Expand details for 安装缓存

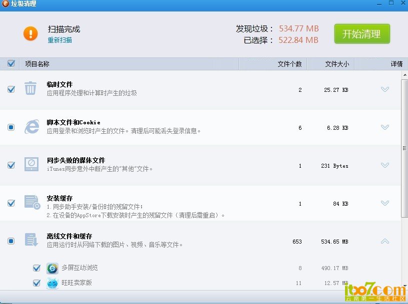coord(385,203)
